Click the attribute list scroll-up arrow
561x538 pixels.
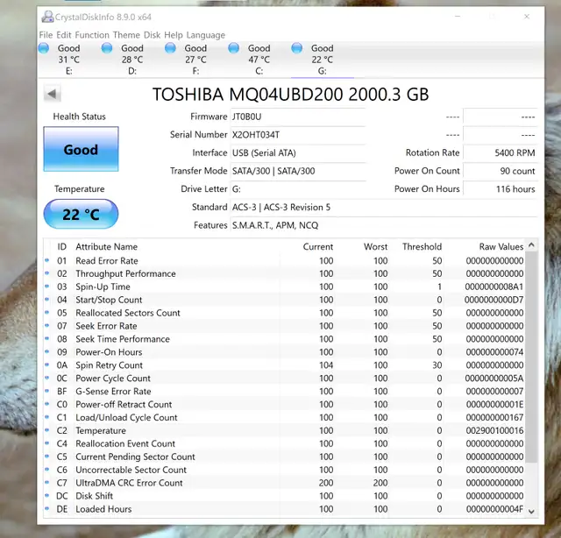pos(532,245)
